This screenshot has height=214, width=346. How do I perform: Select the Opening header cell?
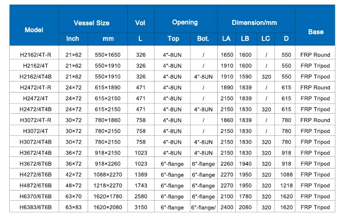click(x=185, y=23)
